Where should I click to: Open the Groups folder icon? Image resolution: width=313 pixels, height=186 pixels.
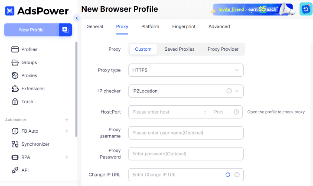14,62
